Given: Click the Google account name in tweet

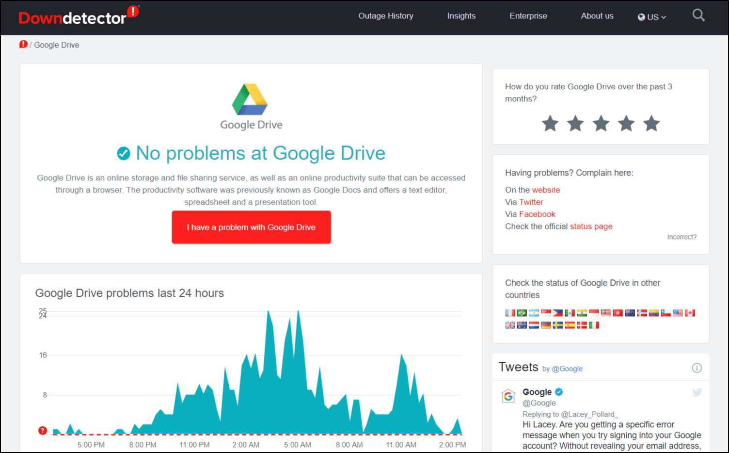Looking at the screenshot, I should 537,392.
